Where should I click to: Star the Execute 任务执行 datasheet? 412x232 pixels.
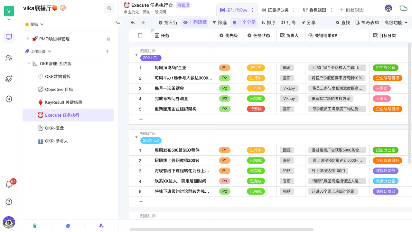point(171,5)
